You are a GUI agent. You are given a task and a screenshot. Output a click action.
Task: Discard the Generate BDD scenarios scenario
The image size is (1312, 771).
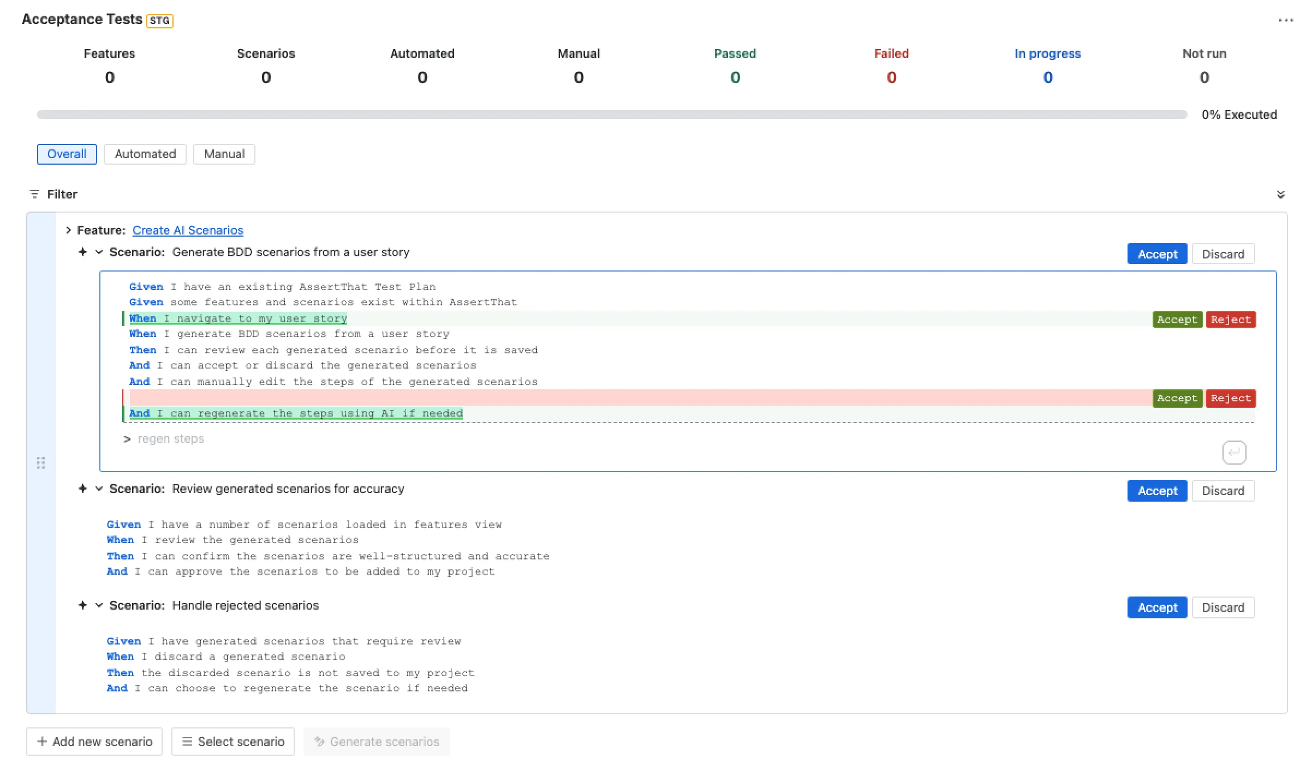pos(1223,254)
